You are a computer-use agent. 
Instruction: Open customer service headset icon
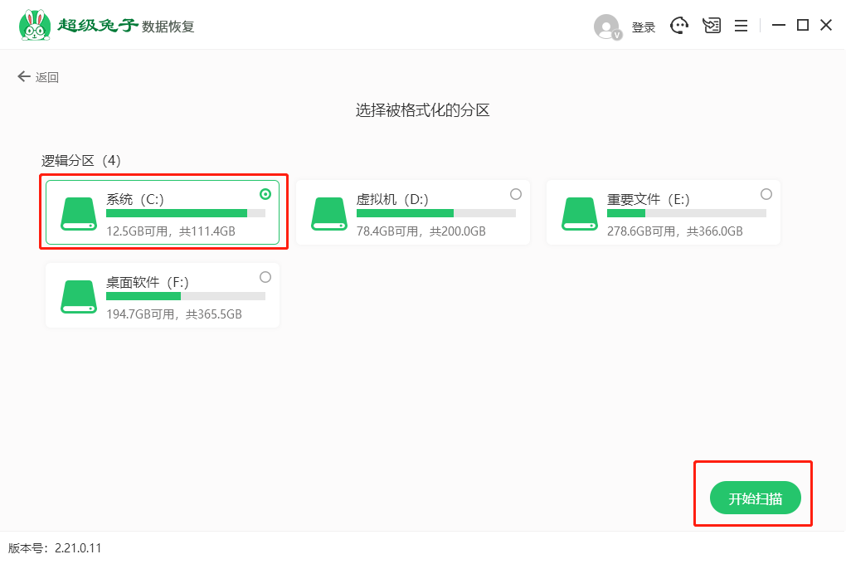click(679, 26)
